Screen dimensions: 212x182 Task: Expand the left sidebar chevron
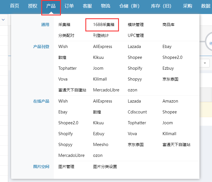coord(3,20)
